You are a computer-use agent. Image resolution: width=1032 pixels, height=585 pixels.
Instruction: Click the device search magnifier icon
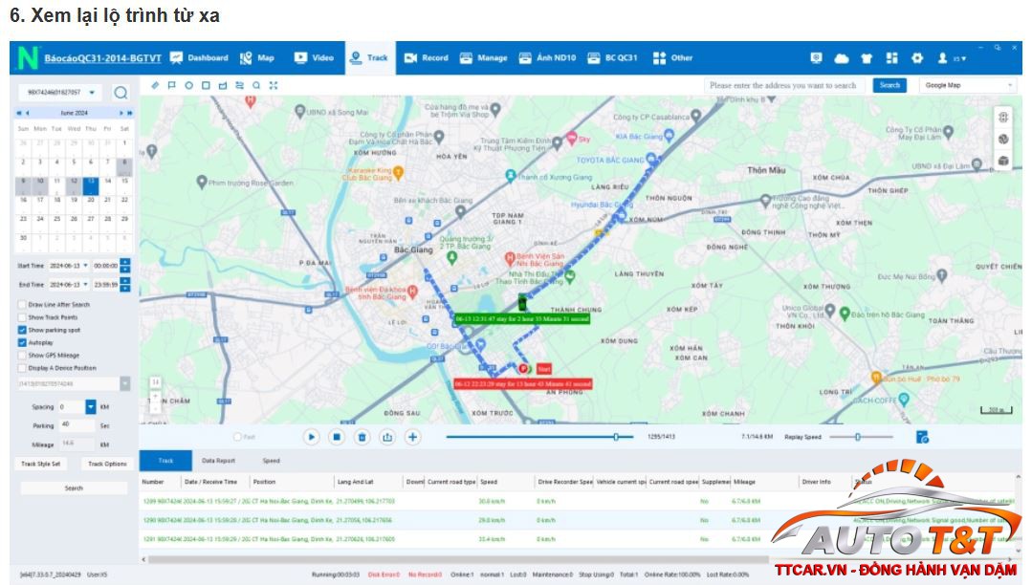click(x=121, y=93)
